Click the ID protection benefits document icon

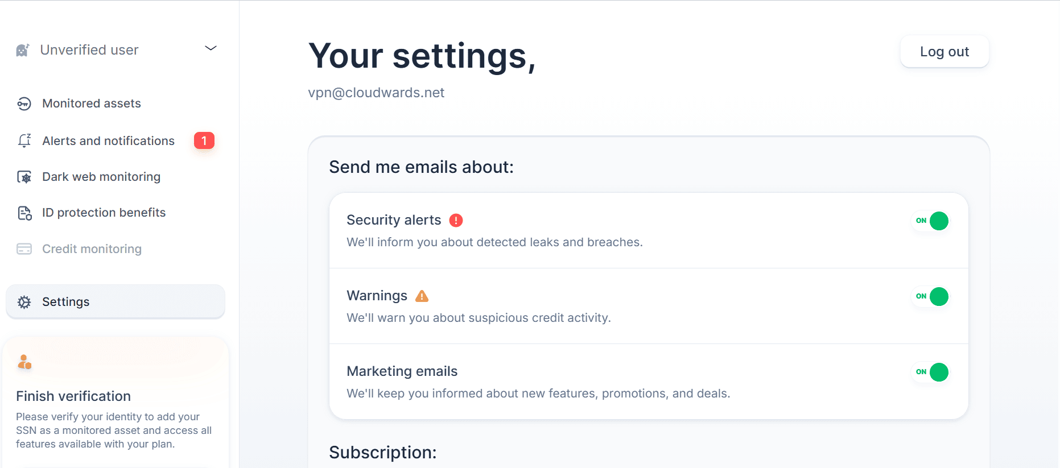[x=24, y=213]
